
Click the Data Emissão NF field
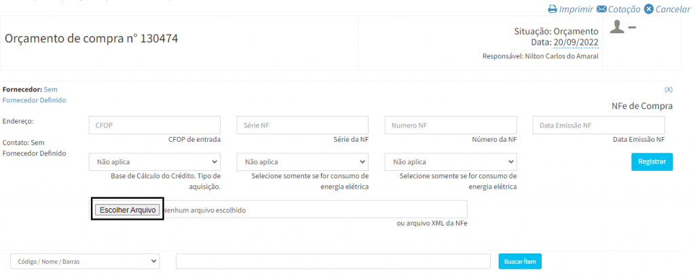point(599,125)
